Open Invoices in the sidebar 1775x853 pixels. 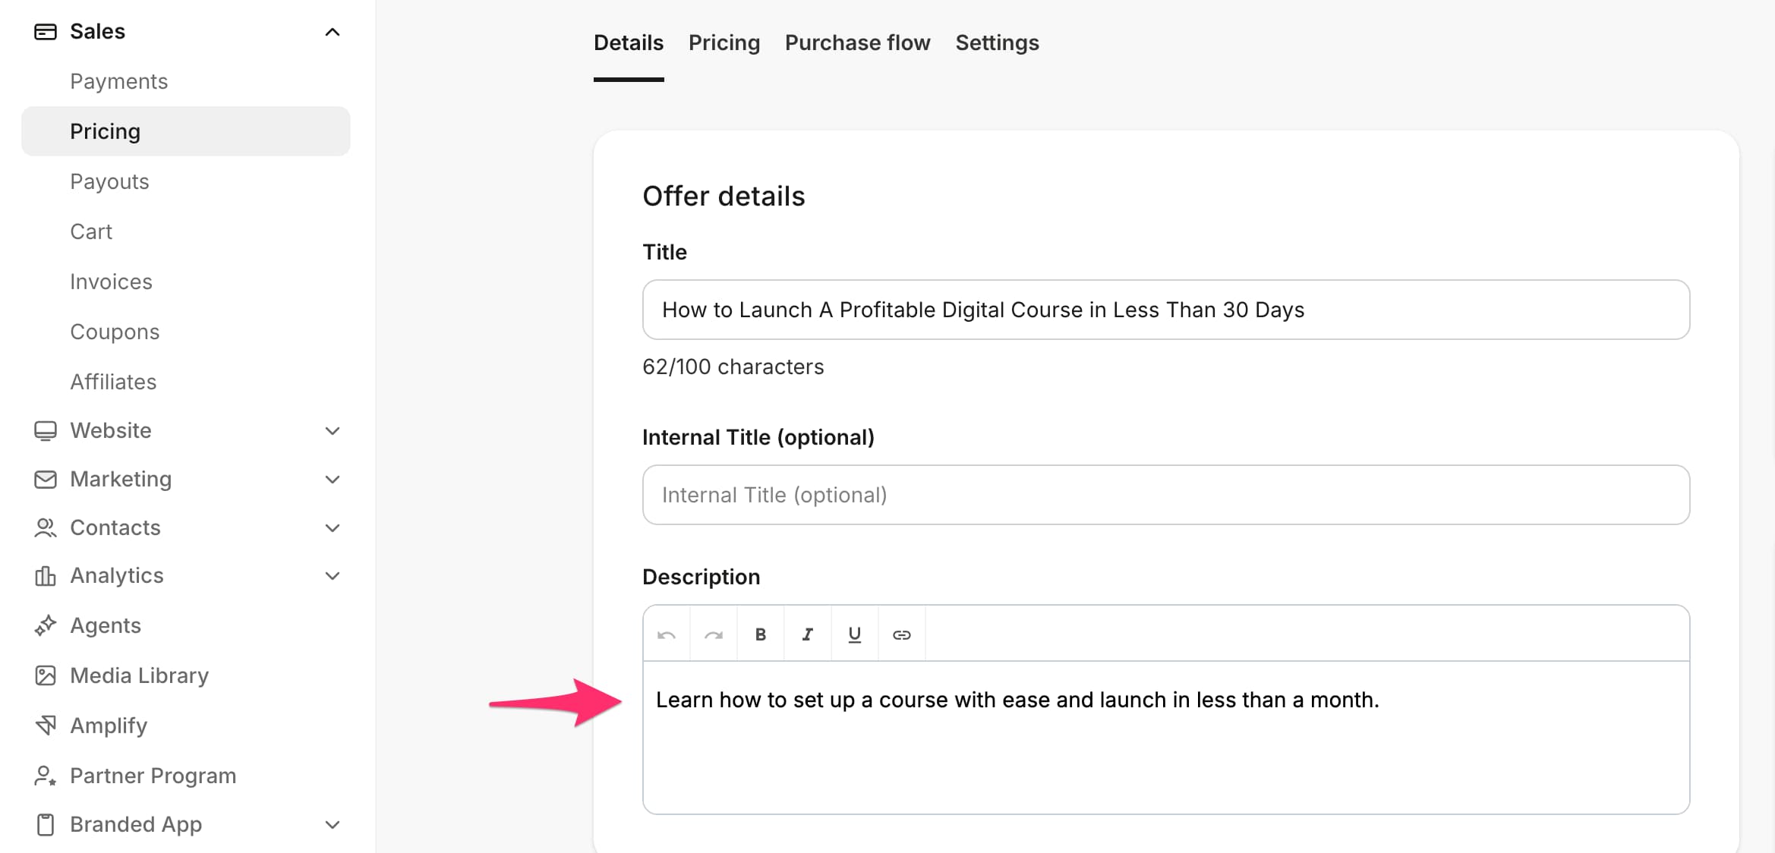point(112,282)
